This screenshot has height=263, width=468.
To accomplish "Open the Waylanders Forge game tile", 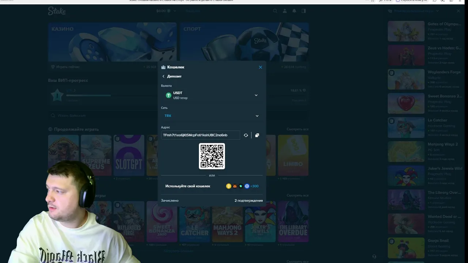I will click(129, 221).
